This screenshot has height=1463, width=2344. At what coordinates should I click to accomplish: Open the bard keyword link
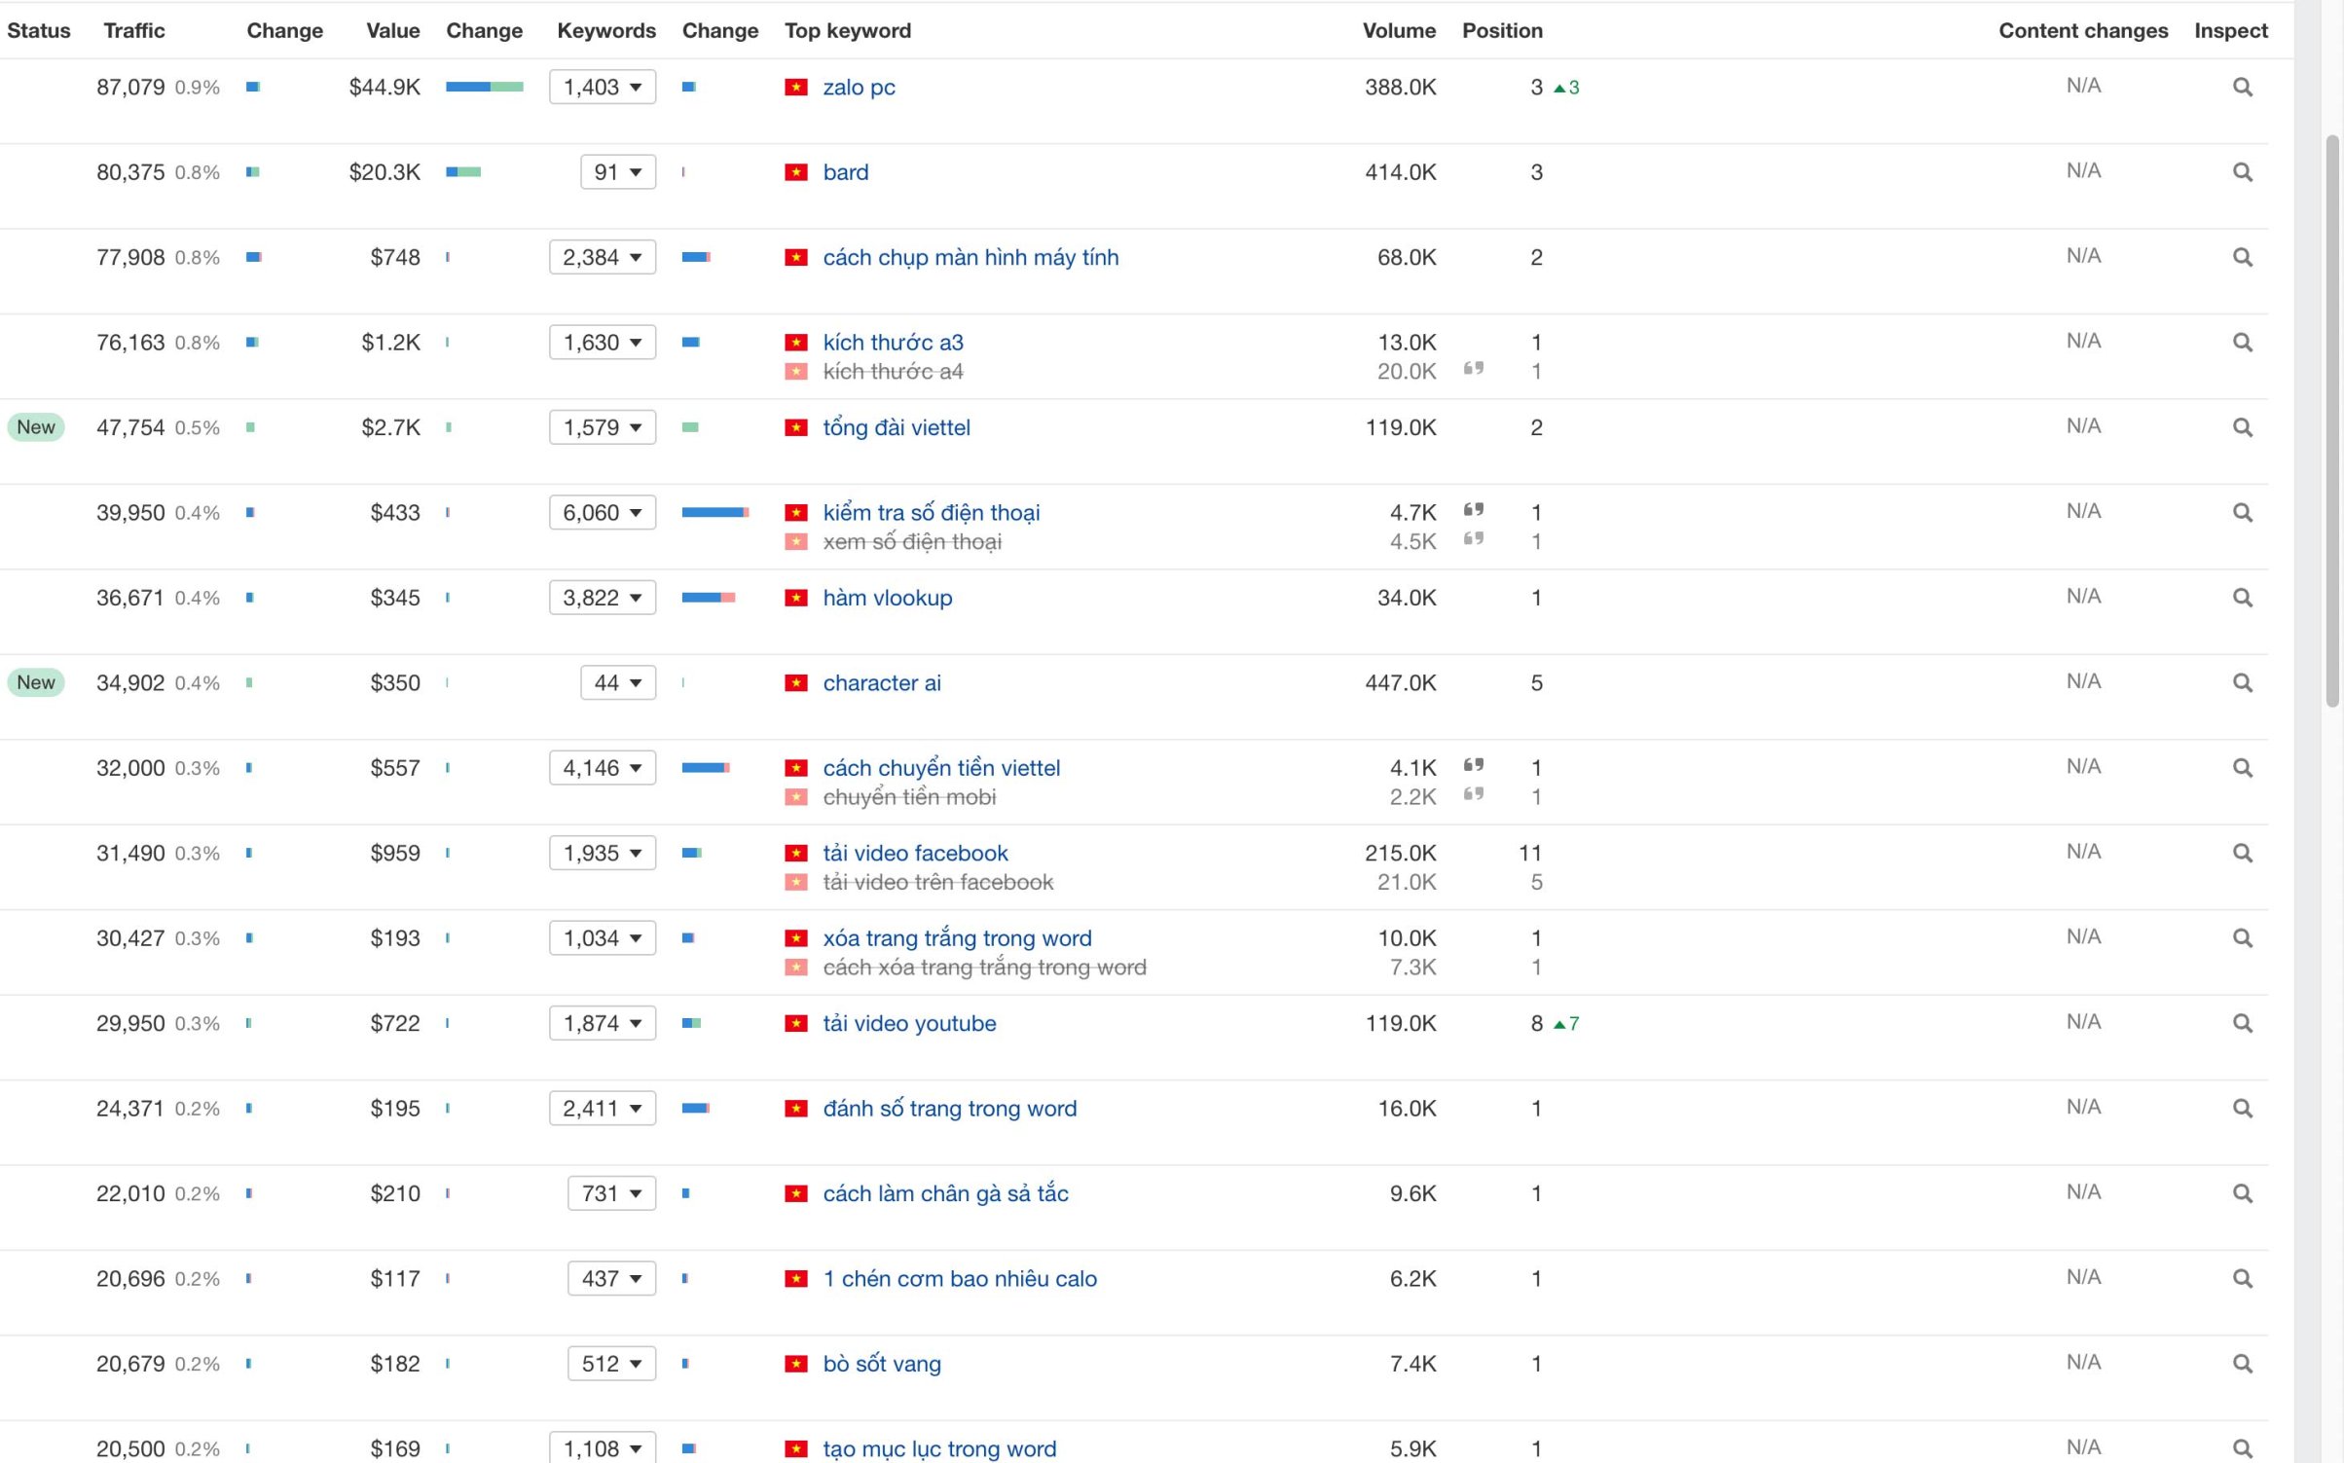coord(846,172)
